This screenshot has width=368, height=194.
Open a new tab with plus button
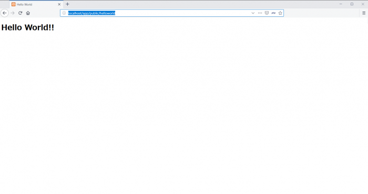point(67,4)
